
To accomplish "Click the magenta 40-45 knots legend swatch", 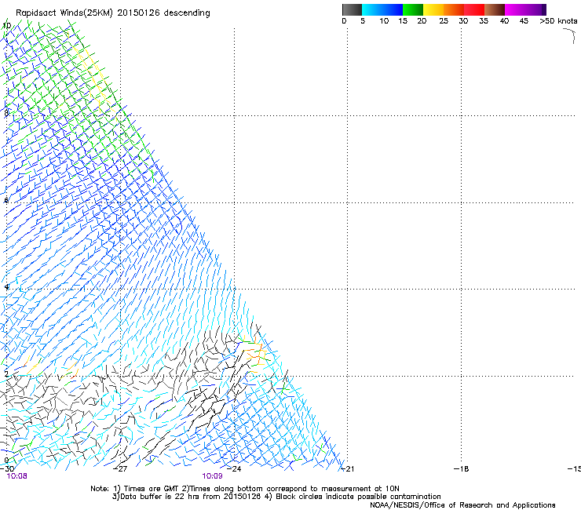I will point(515,9).
